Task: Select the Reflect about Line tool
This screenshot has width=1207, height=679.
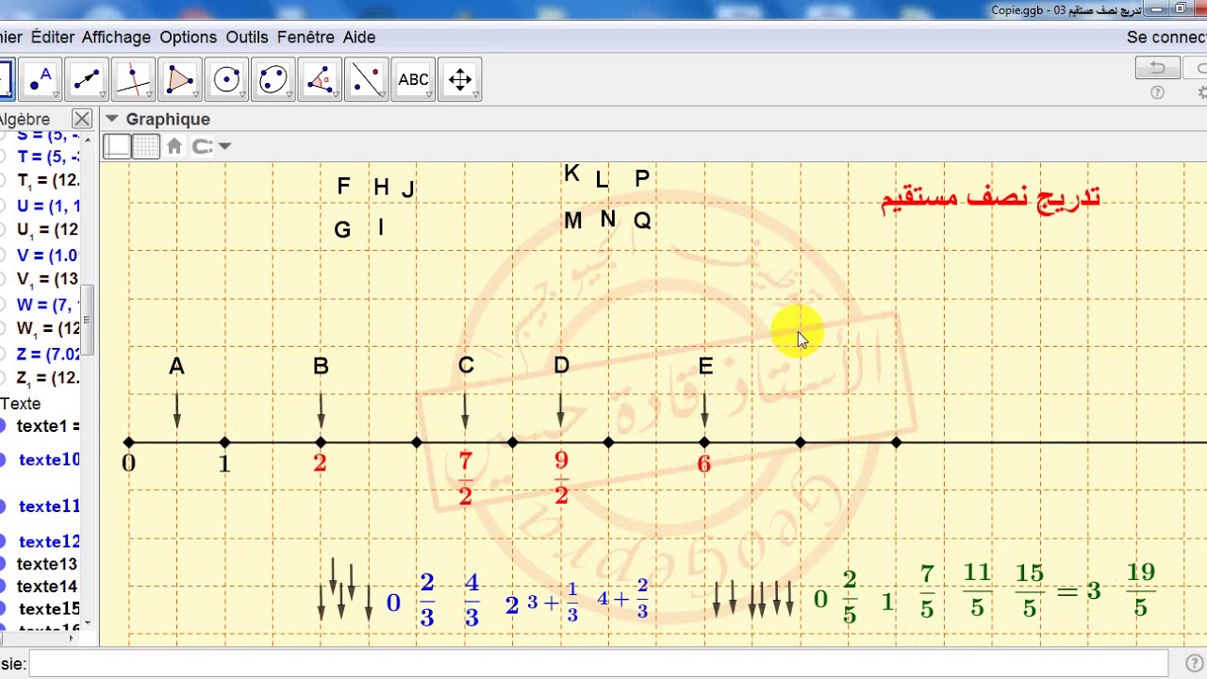Action: click(366, 79)
